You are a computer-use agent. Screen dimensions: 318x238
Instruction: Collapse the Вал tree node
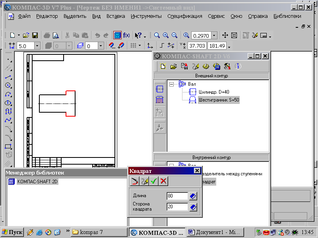click(172, 84)
